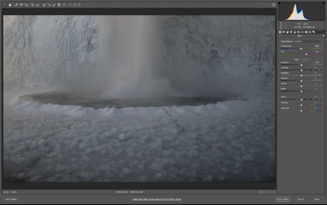Open the Effects (fx) panel tab
The width and height of the screenshot is (327, 205).
pos(302,32)
